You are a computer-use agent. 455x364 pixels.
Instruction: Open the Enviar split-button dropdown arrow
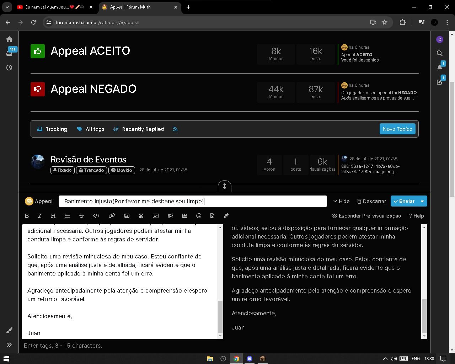click(422, 201)
